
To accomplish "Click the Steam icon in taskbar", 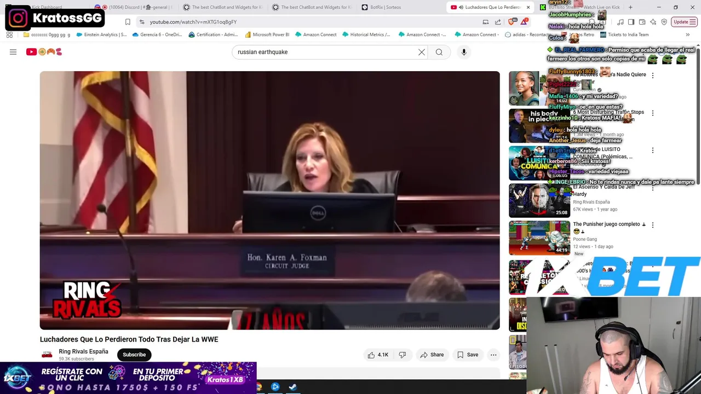I will (x=293, y=387).
